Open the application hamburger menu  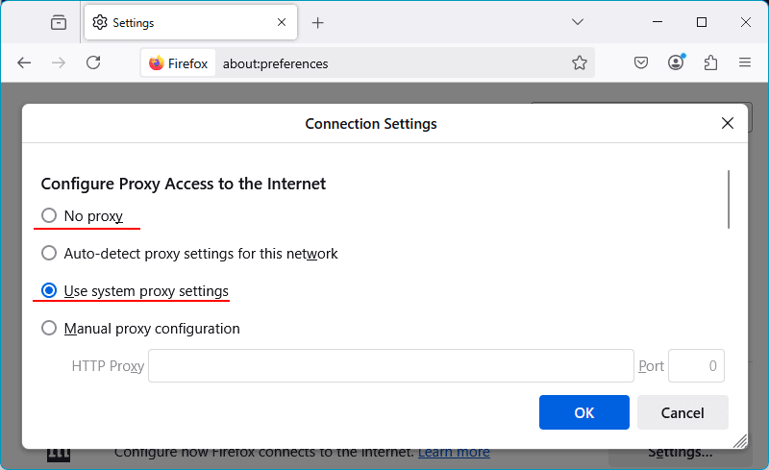[745, 63]
